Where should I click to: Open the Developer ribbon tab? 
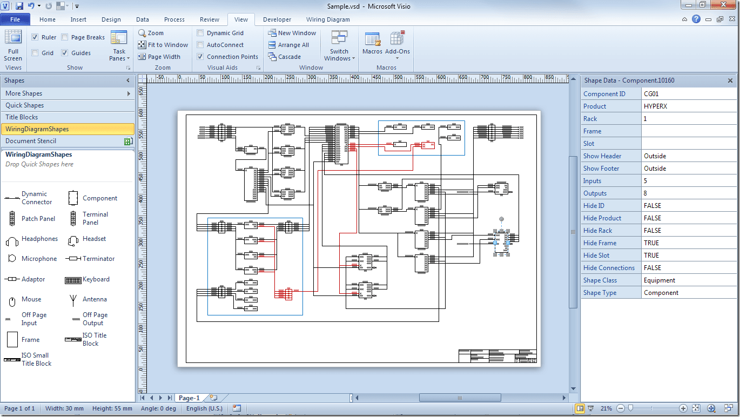tap(277, 19)
